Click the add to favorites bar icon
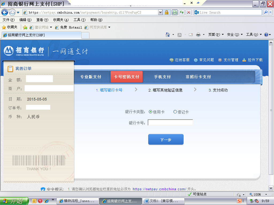This screenshot has height=205, width=274. click(x=25, y=27)
